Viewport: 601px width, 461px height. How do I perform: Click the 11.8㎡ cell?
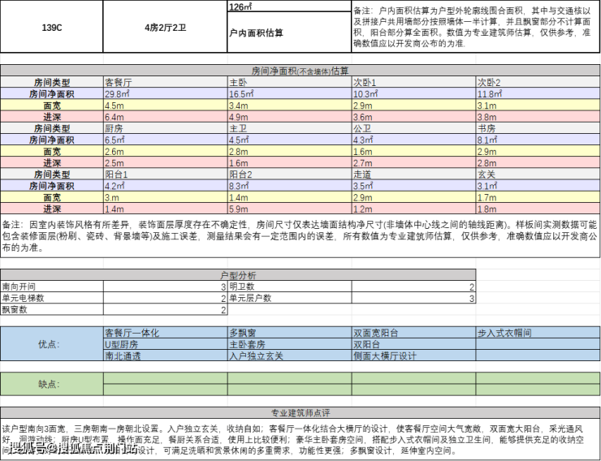coord(538,94)
